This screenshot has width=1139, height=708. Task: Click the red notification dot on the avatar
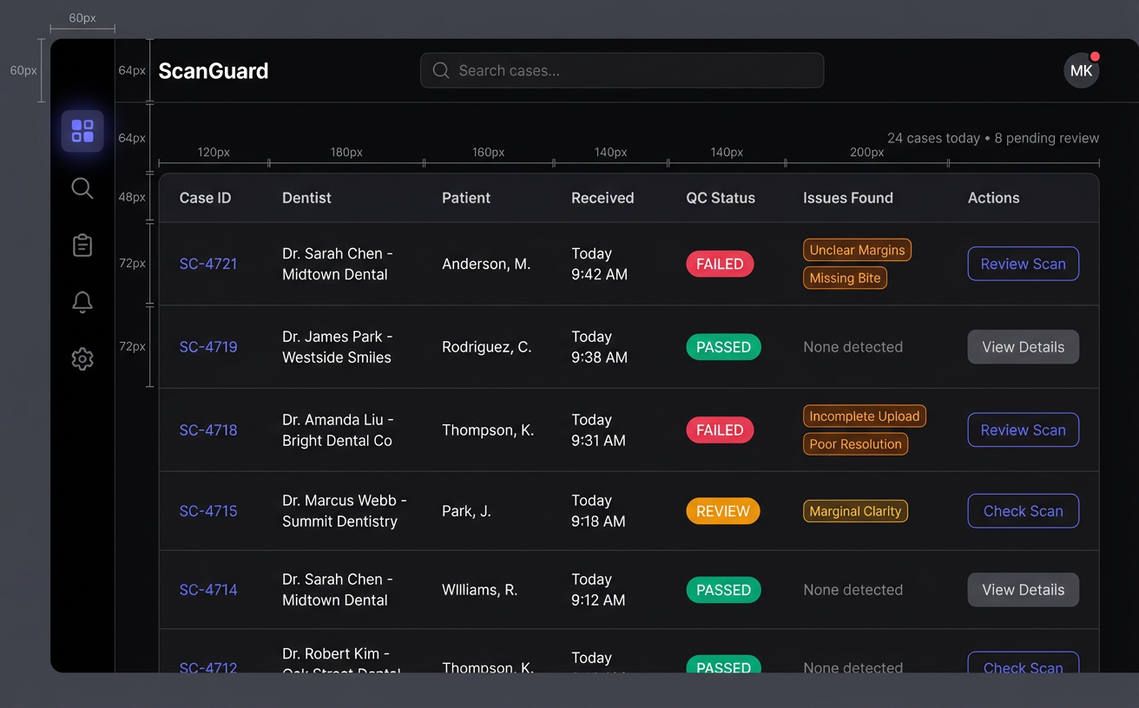pos(1095,54)
